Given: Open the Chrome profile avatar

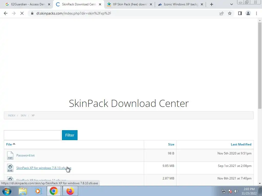Looking at the screenshot, I should [x=248, y=13].
